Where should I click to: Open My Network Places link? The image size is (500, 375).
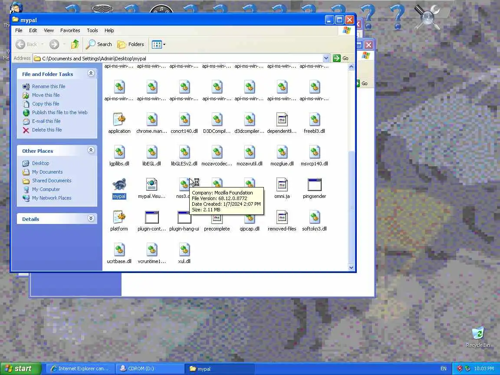click(x=52, y=198)
